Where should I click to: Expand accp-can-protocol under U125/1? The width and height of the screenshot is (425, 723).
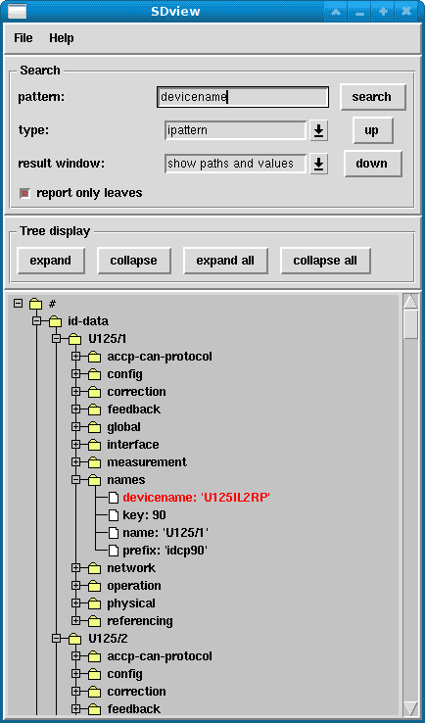[76, 357]
